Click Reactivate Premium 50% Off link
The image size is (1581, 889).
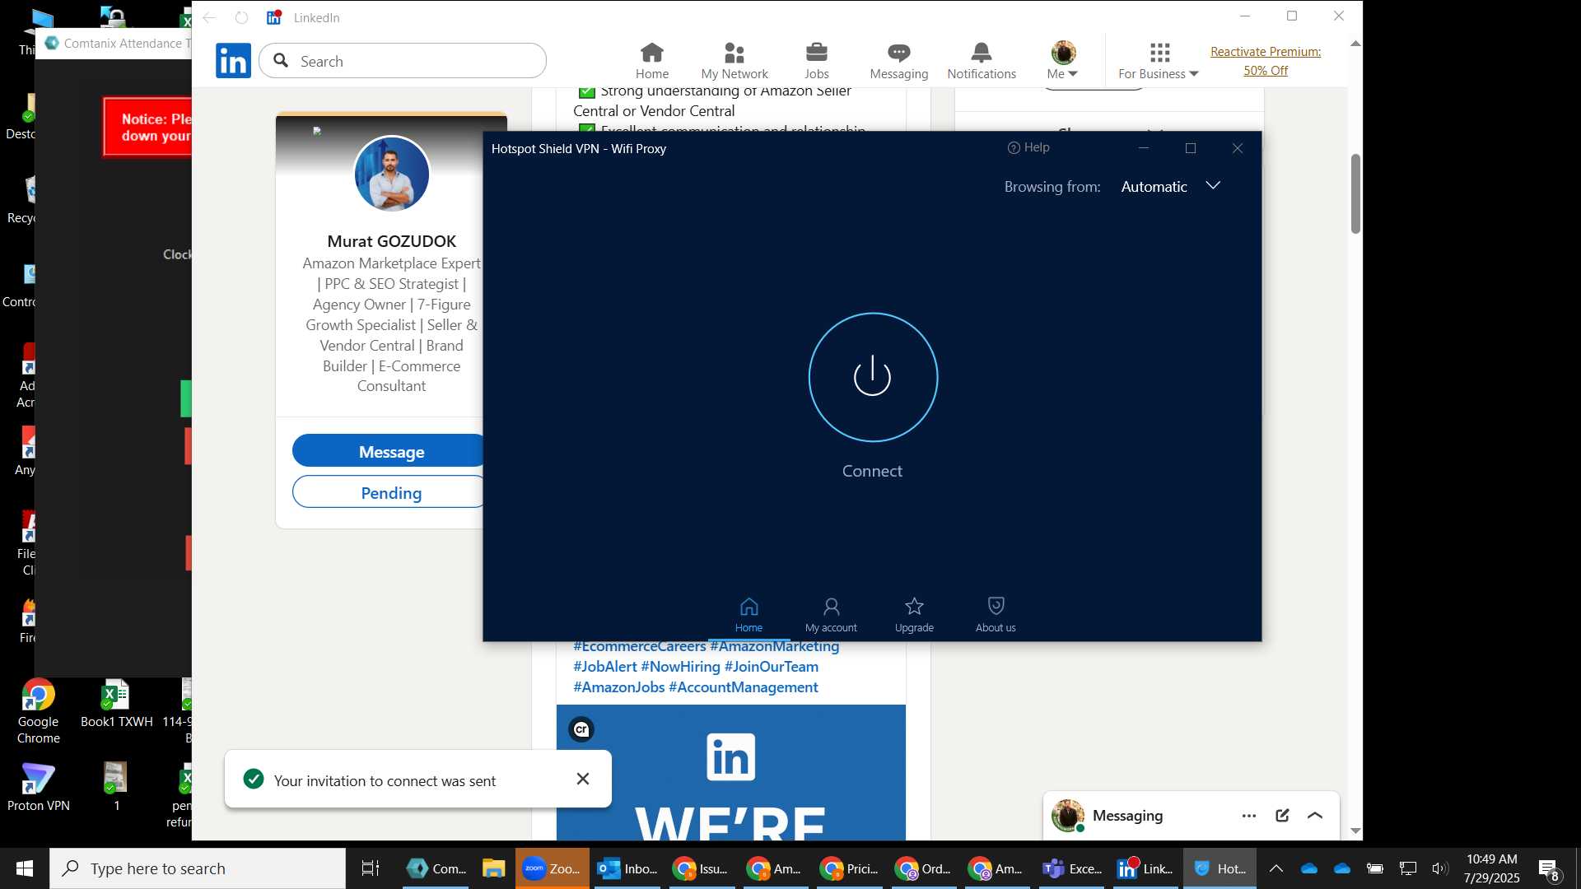1266,61
